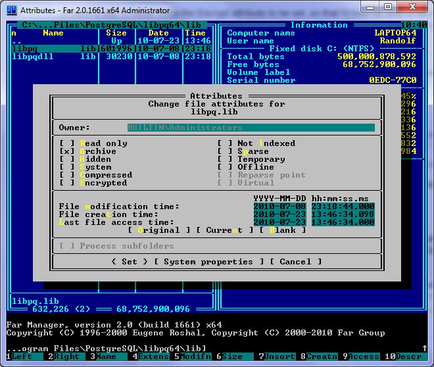Edit the file creation date field
Screen dimensions: 434x367
tap(279, 214)
